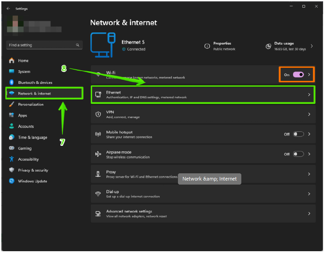Click the Accessibility icon in sidebar
Viewport: 324px width, 253px height.
(12, 159)
